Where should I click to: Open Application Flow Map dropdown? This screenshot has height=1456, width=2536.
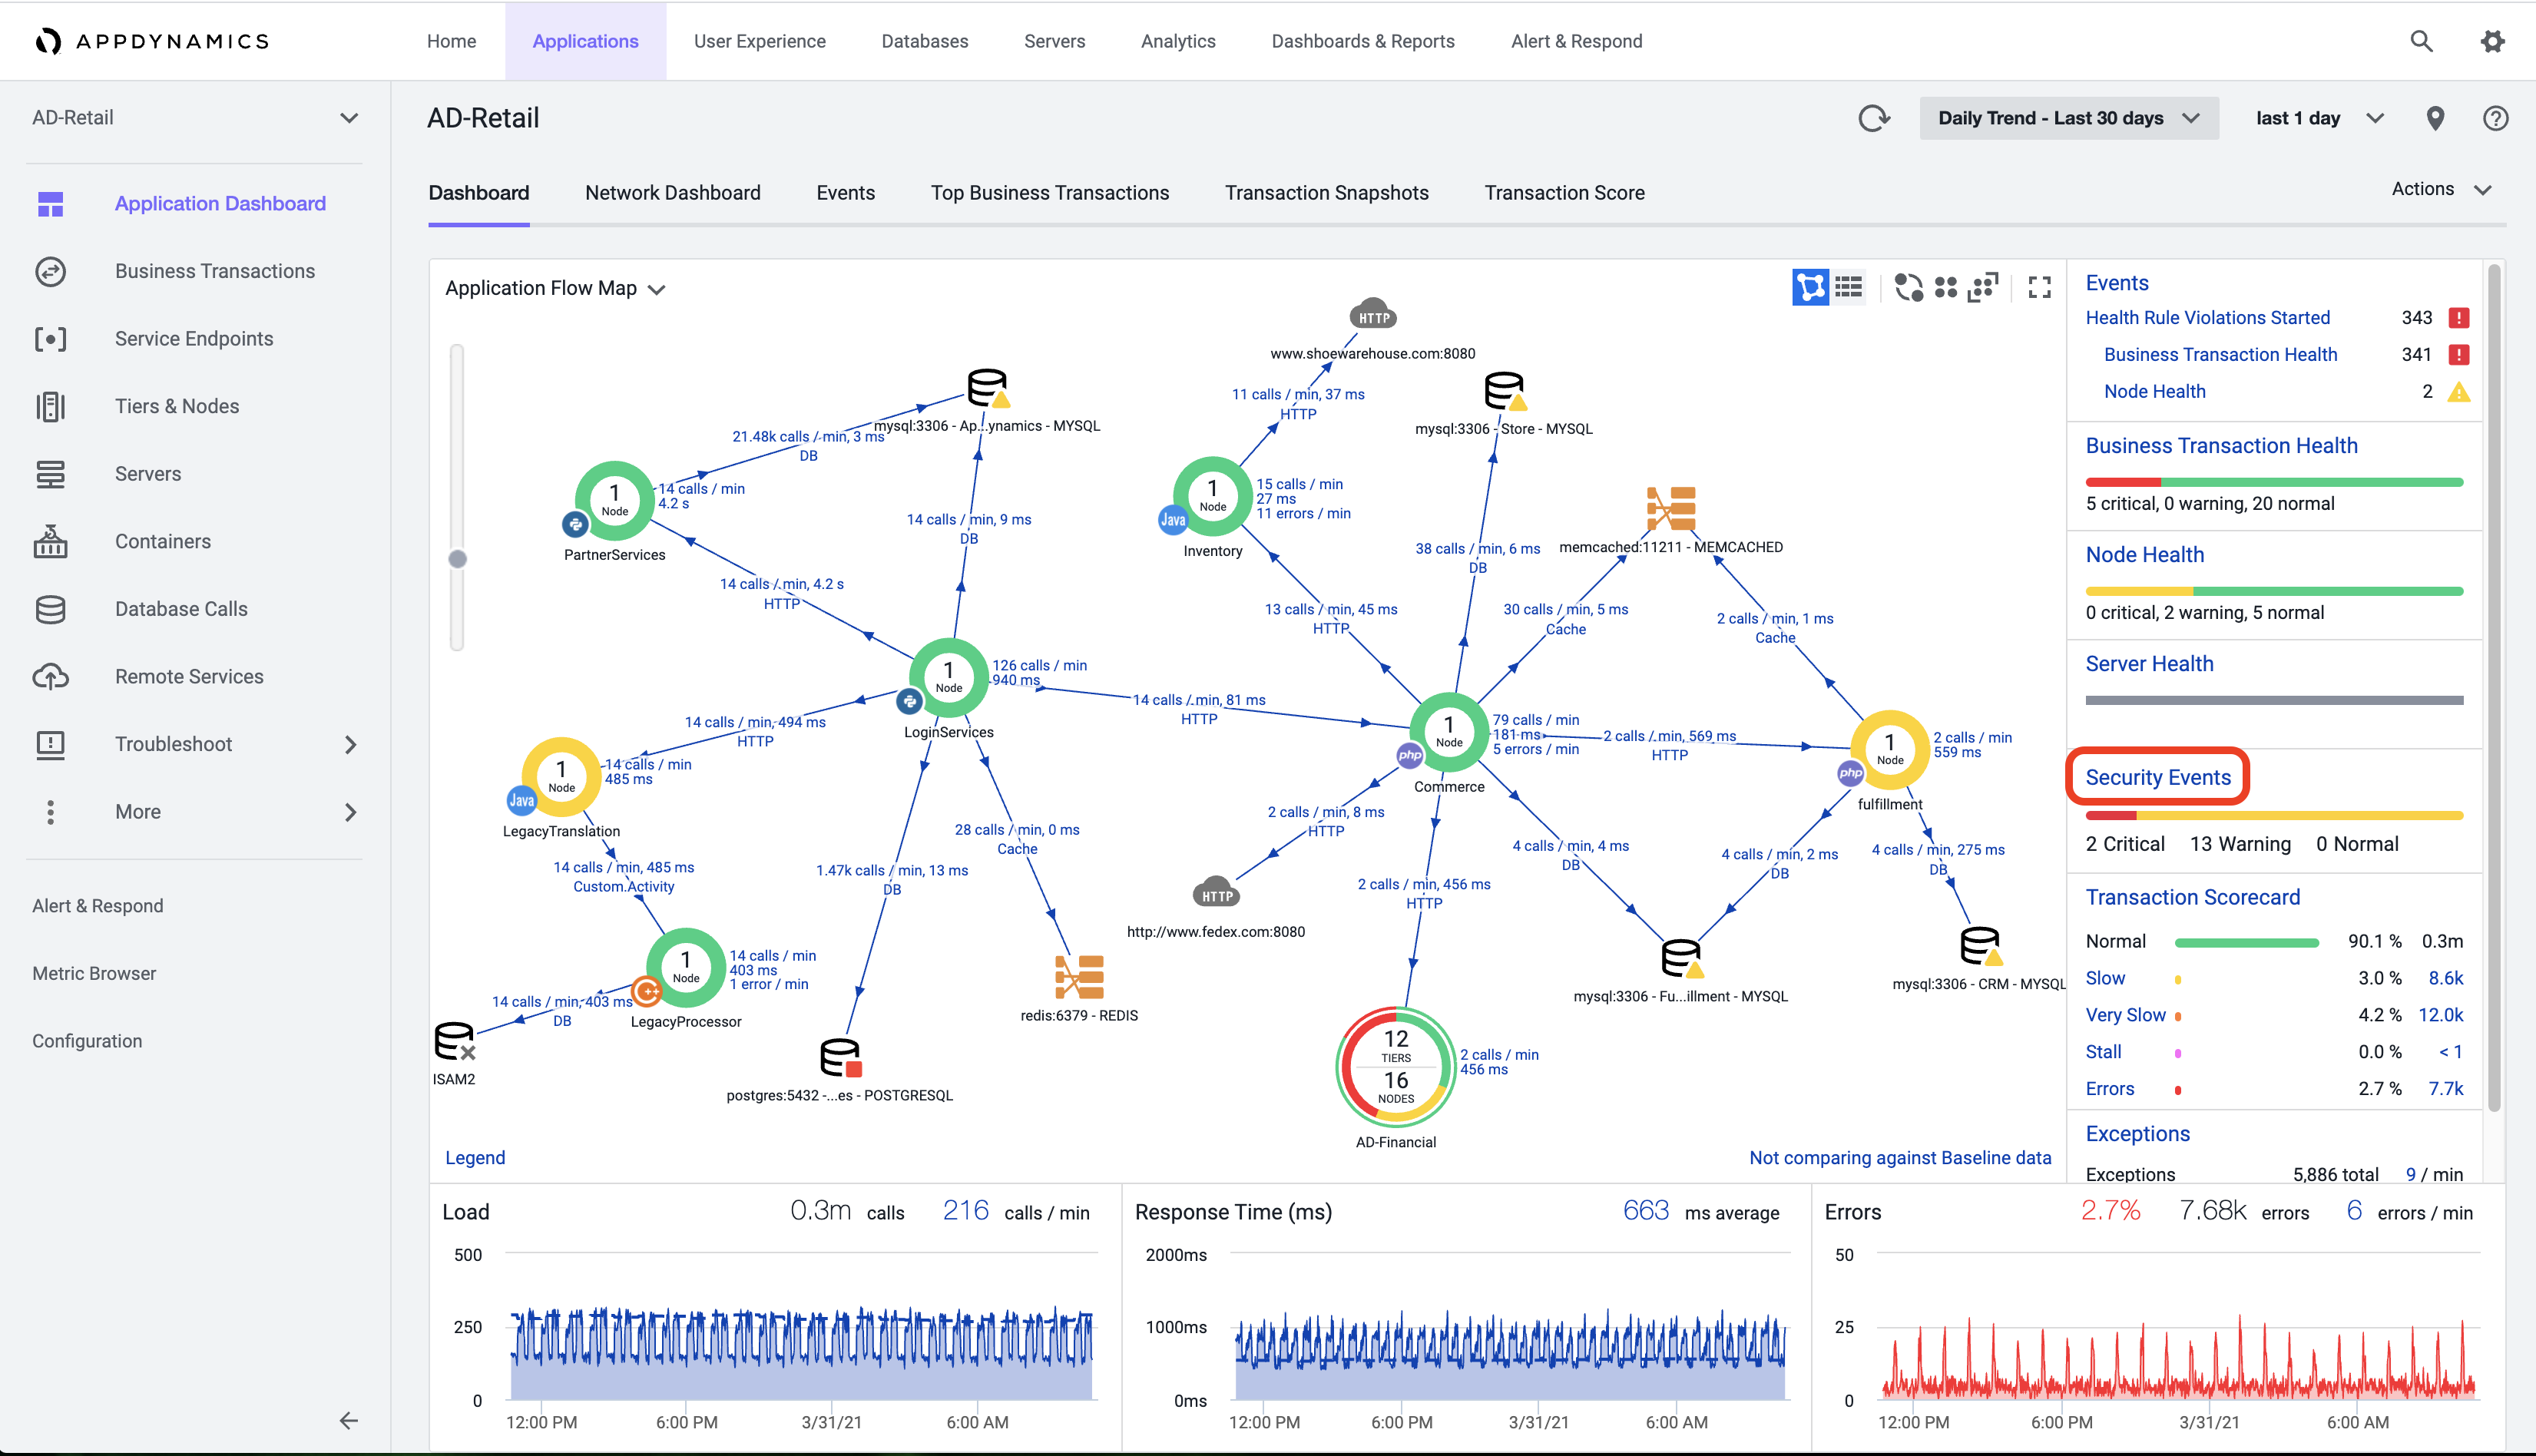(555, 288)
